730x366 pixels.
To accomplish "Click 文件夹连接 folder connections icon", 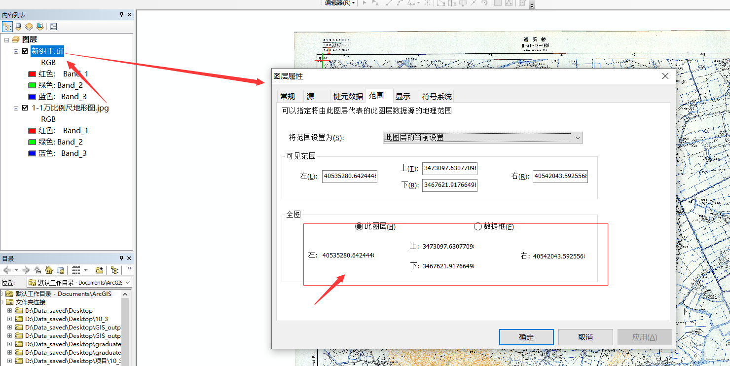I will pos(9,302).
